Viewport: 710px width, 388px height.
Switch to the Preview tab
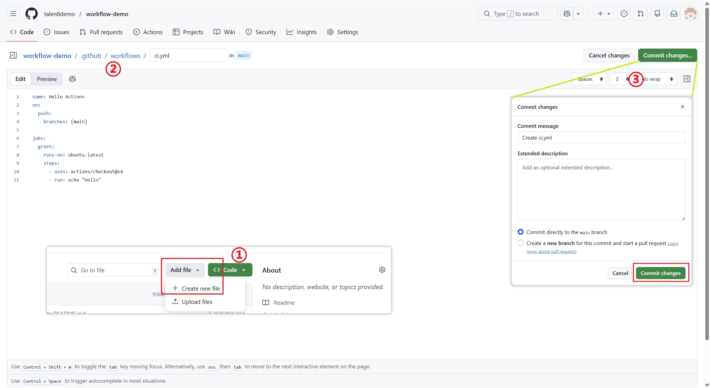point(47,79)
